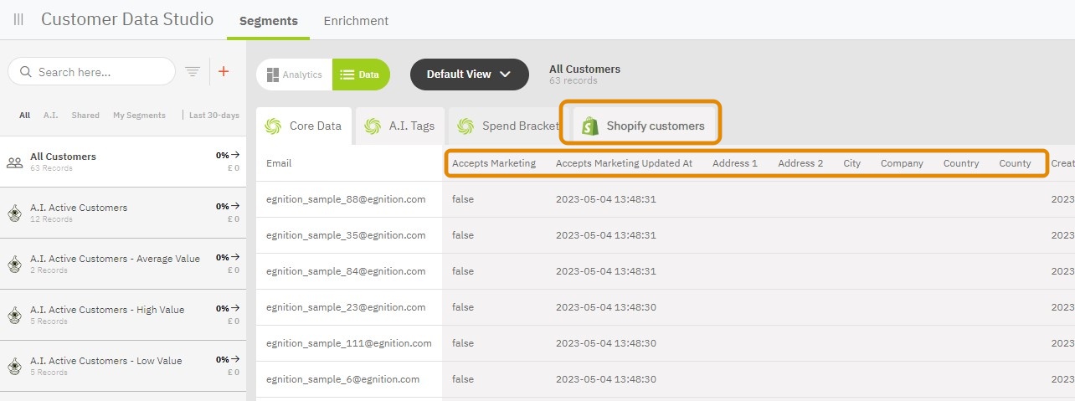Open the Enrichment tab
The height and width of the screenshot is (401, 1075).
[x=356, y=21]
